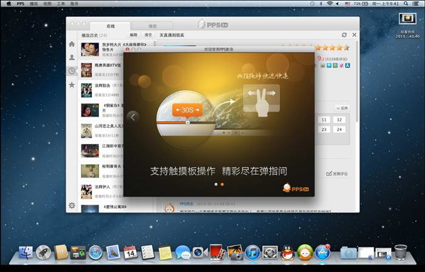This screenshot has width=425, height=272.
Task: Open the QQ penguin icon in Dock
Action: [x=287, y=252]
